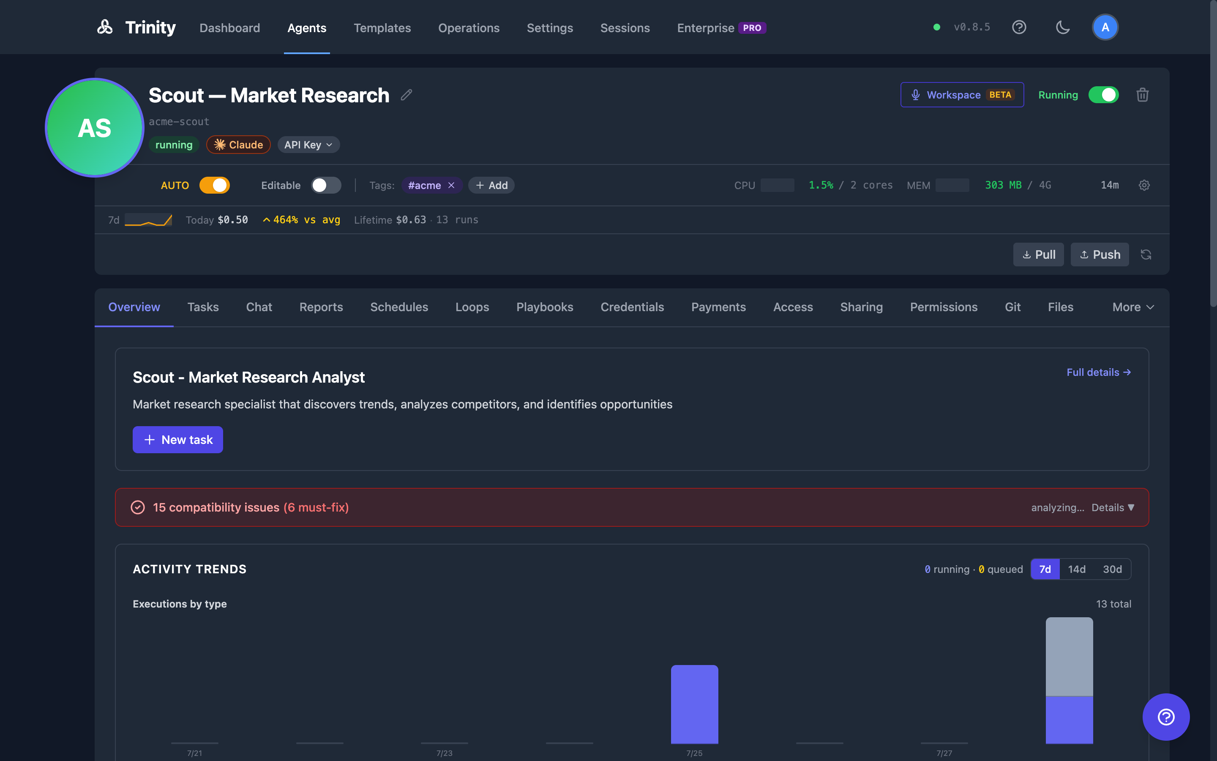Open the Full details link
The image size is (1217, 761).
[x=1099, y=372]
